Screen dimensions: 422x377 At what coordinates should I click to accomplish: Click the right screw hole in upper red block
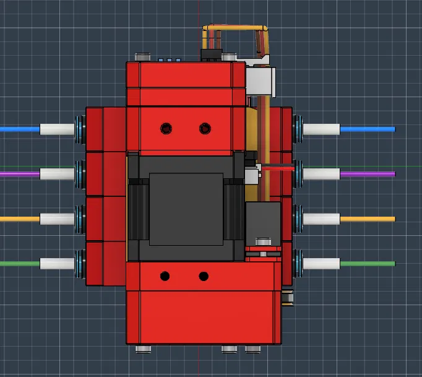pos(205,128)
